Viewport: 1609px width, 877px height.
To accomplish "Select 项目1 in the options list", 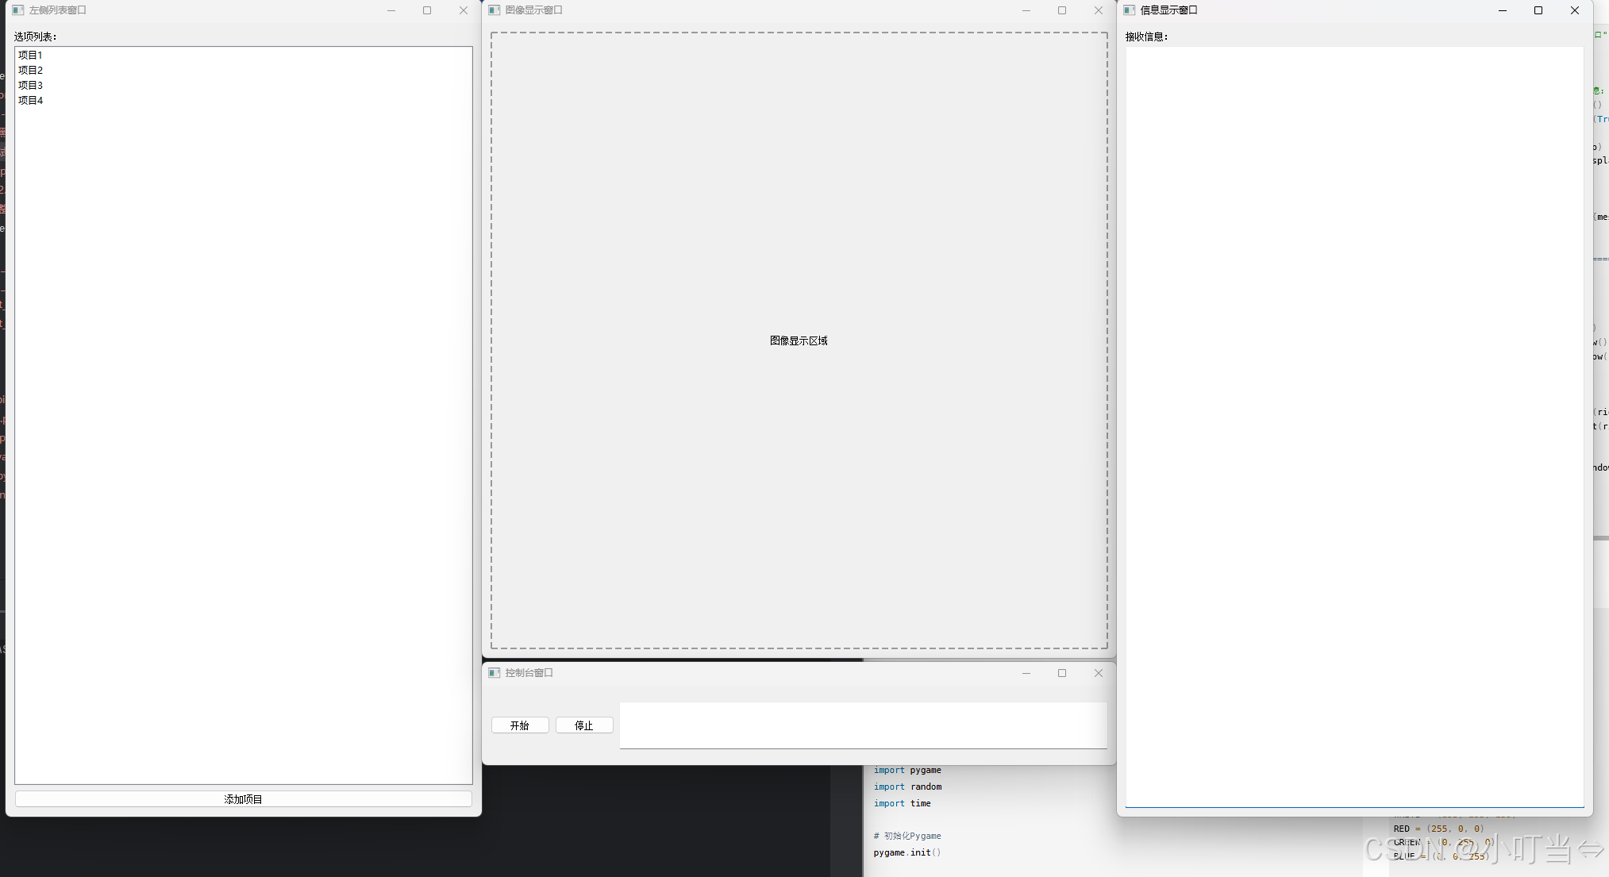I will click(x=30, y=55).
